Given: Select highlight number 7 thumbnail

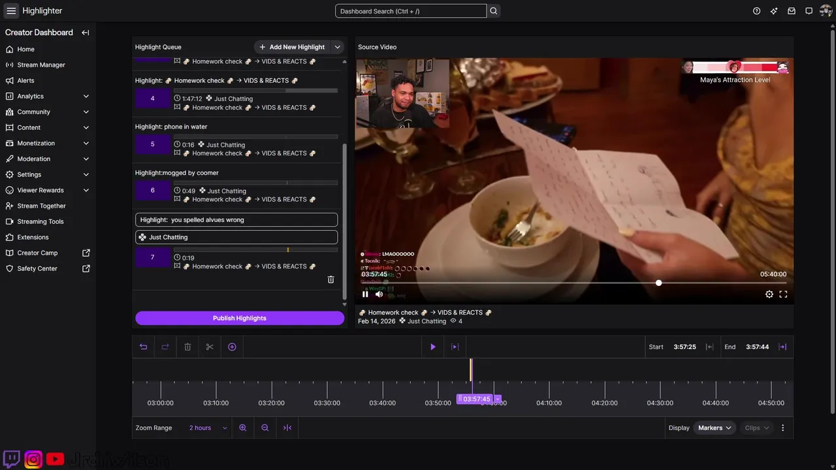Looking at the screenshot, I should [153, 257].
